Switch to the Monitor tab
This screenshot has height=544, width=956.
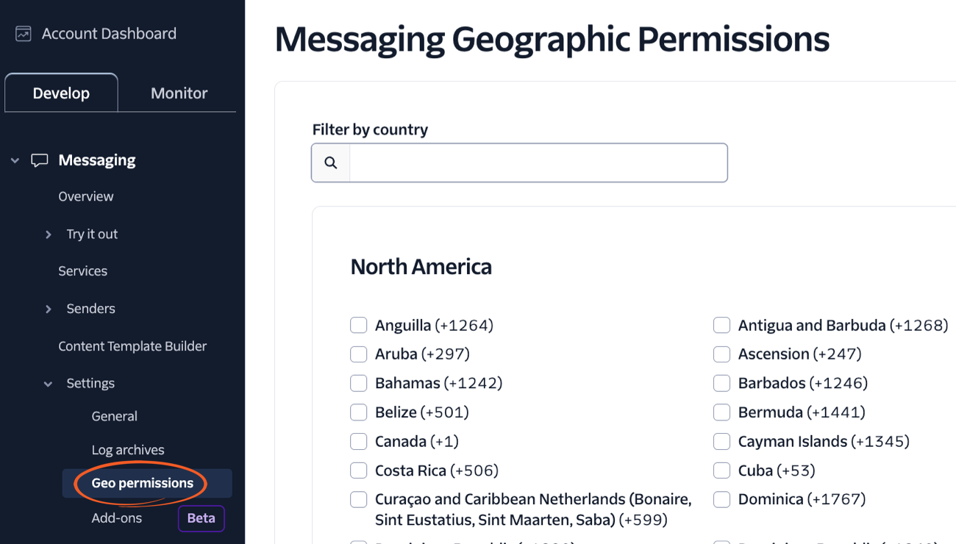tap(179, 93)
